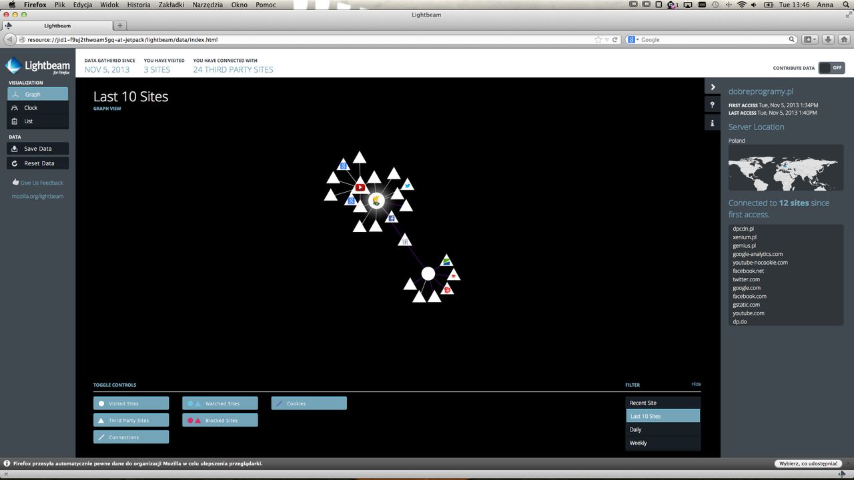Switch to Graph visualization
Image resolution: width=854 pixels, height=480 pixels.
pyautogui.click(x=38, y=94)
